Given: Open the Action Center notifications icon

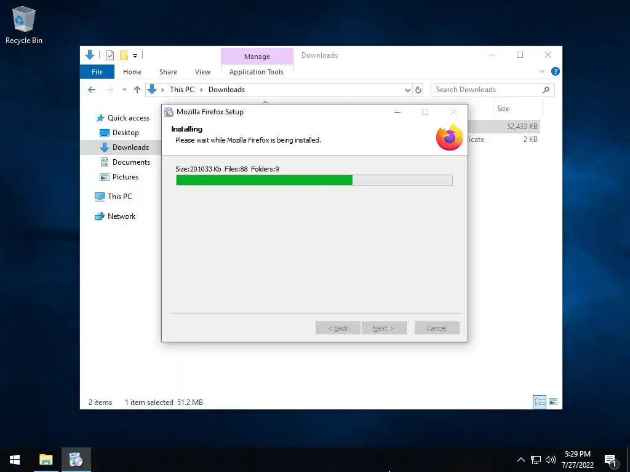Looking at the screenshot, I should [x=611, y=460].
